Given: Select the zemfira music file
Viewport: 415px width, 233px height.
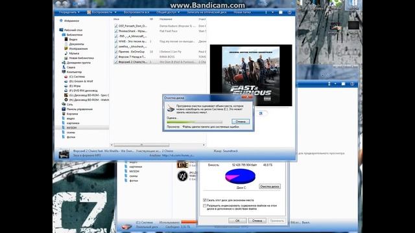Looking at the screenshot, I should (x=132, y=47).
